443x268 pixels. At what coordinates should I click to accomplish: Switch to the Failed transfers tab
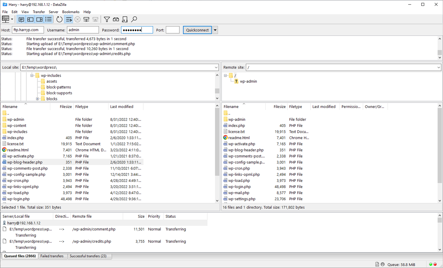(x=52, y=256)
